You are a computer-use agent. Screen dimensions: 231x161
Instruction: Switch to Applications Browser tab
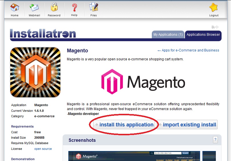pos(203,35)
